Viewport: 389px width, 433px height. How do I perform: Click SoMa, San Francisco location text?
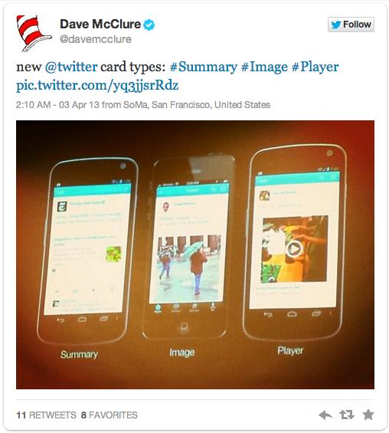click(166, 105)
